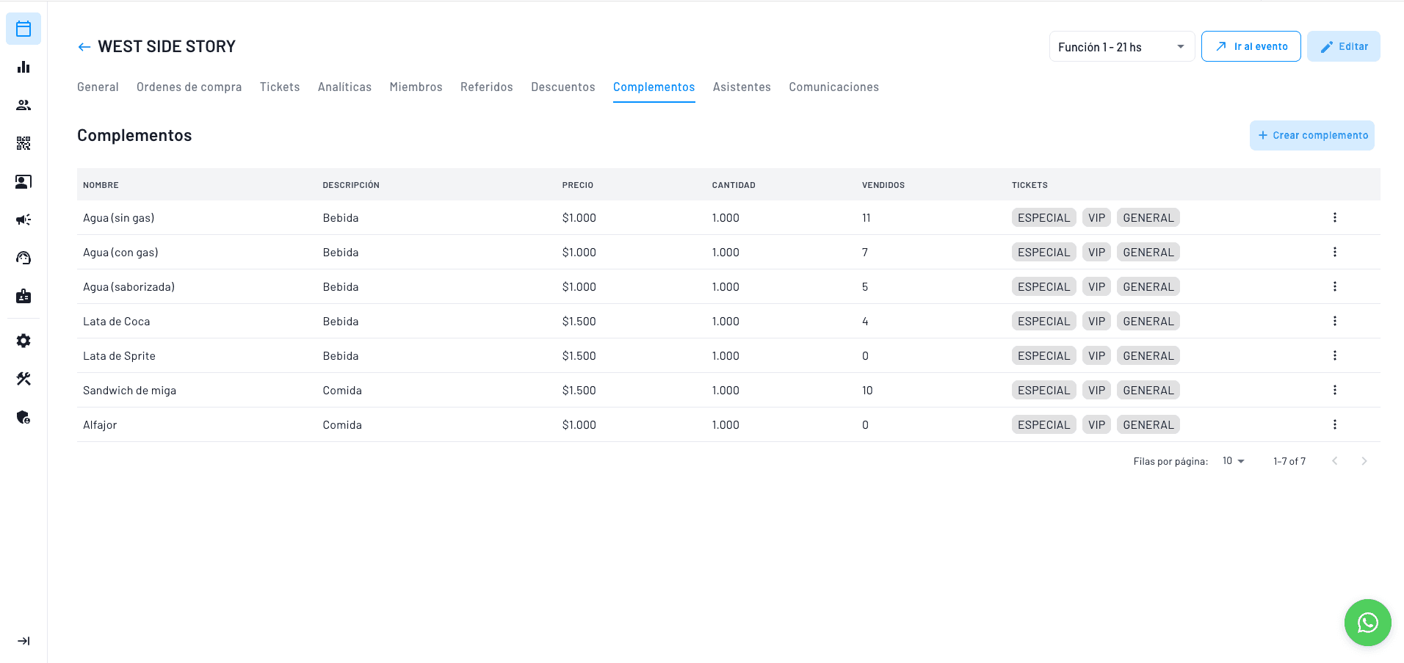This screenshot has height=663, width=1404.
Task: Select the analytics bar chart icon
Action: (23, 67)
